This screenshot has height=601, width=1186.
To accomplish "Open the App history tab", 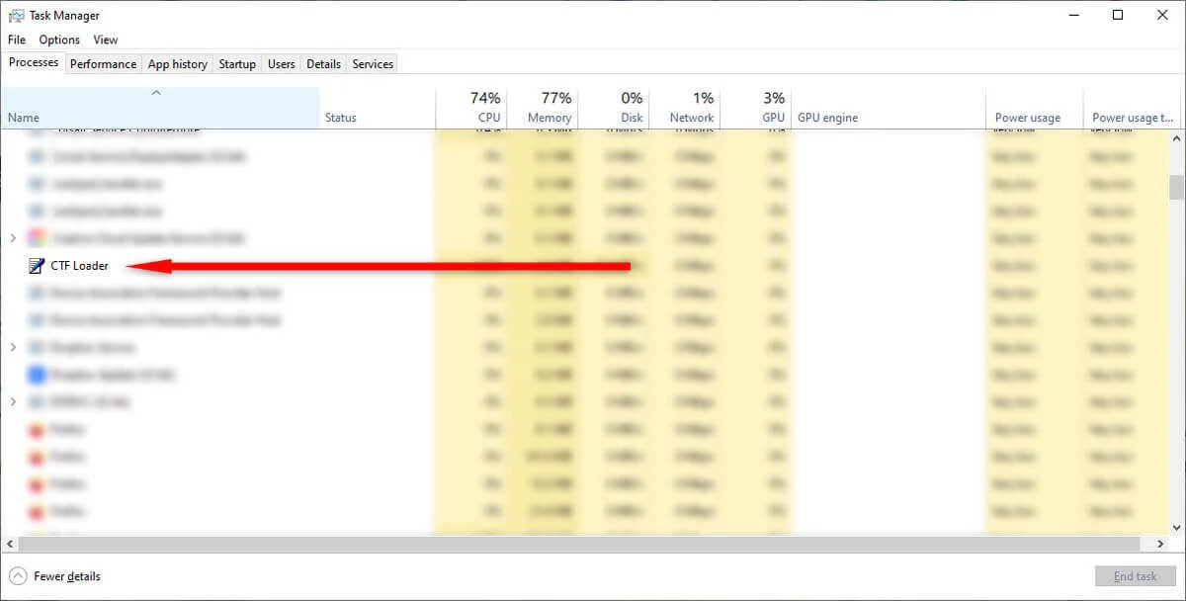I will pos(177,63).
